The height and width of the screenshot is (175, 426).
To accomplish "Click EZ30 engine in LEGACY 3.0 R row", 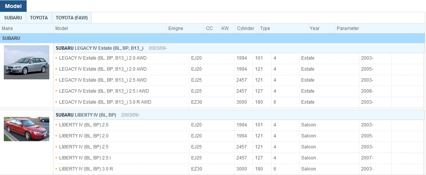I will pyautogui.click(x=196, y=102).
